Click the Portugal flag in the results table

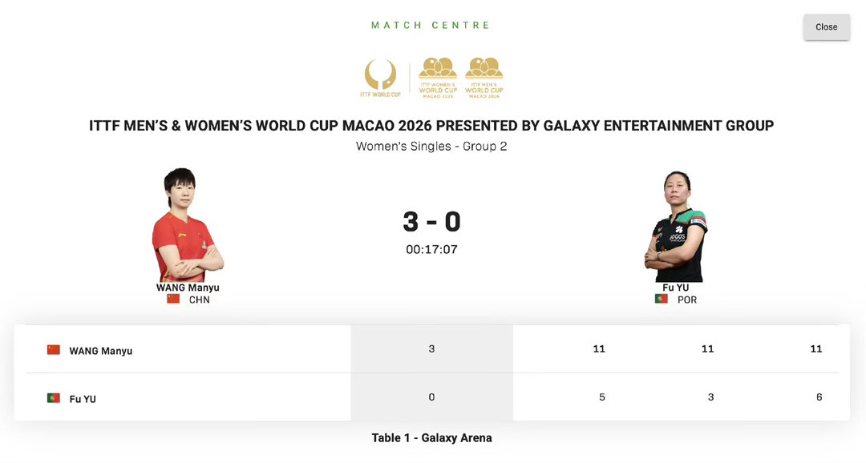click(52, 397)
